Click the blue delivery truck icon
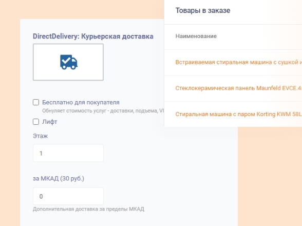The width and height of the screenshot is (302, 226). (69, 62)
